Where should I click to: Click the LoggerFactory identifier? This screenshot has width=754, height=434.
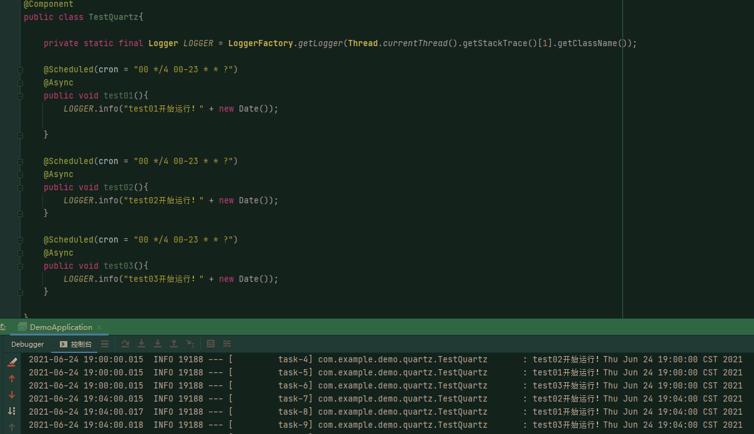tap(261, 43)
